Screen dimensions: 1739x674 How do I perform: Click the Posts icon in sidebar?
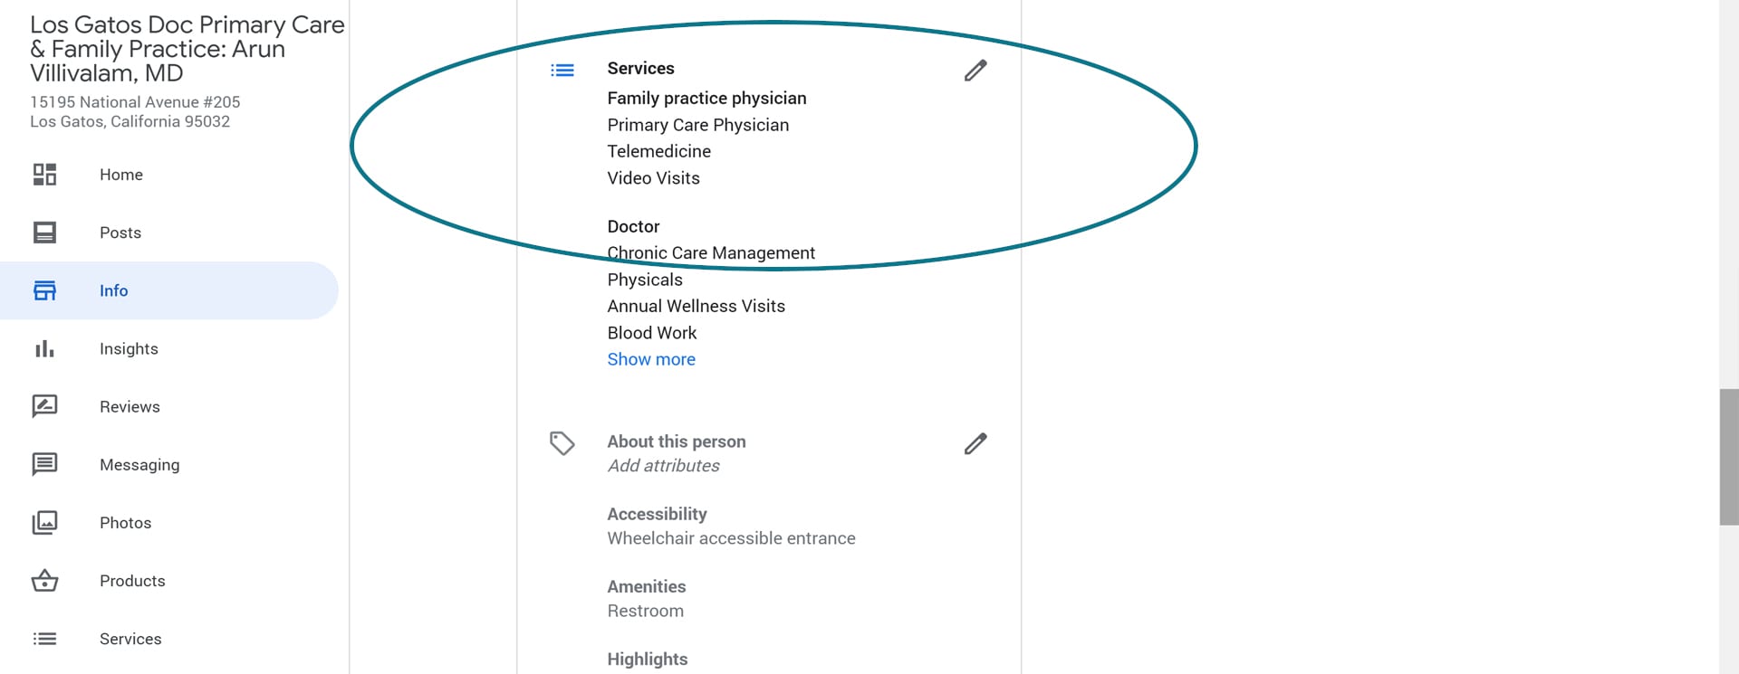point(44,233)
